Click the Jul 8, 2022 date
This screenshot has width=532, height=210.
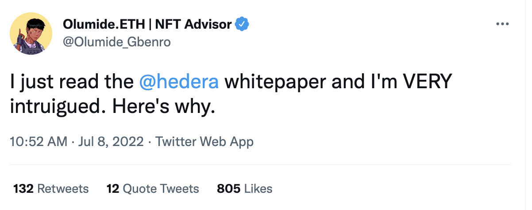pos(111,142)
